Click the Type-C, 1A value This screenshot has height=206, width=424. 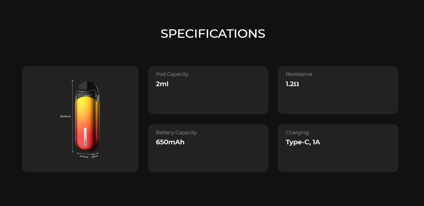point(303,142)
